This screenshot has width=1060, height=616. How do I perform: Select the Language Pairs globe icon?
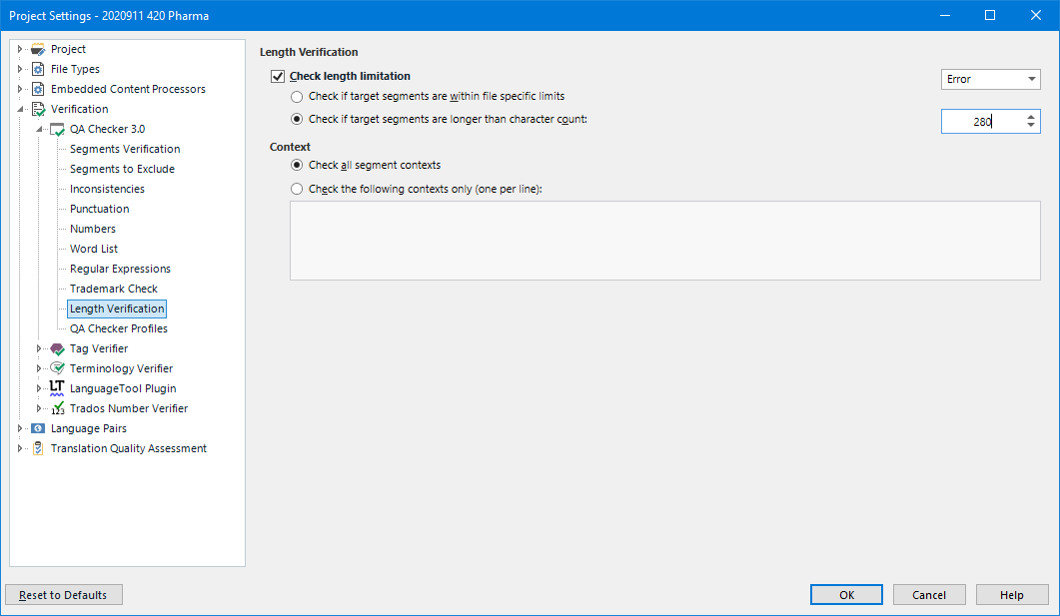[38, 427]
